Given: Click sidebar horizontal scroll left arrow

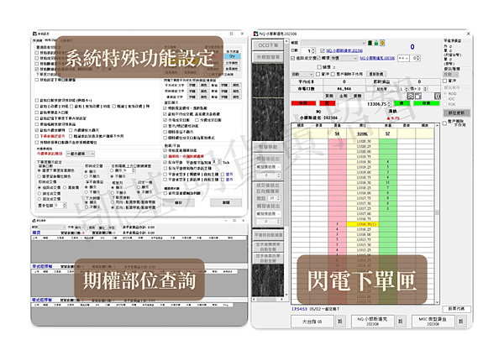Looking at the screenshot, I should (255, 299).
